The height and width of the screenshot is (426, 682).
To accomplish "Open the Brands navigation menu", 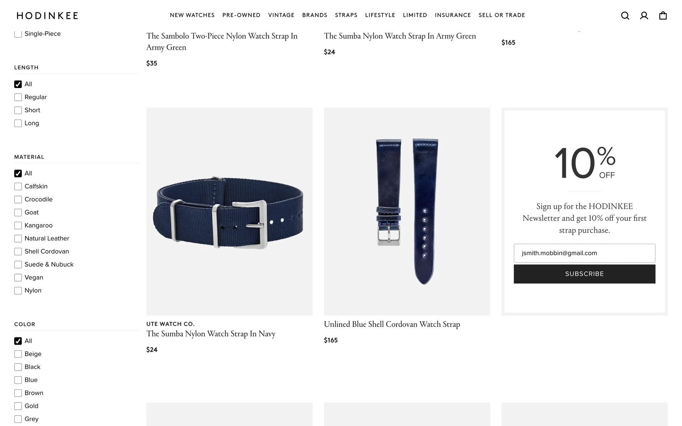I will pyautogui.click(x=315, y=15).
